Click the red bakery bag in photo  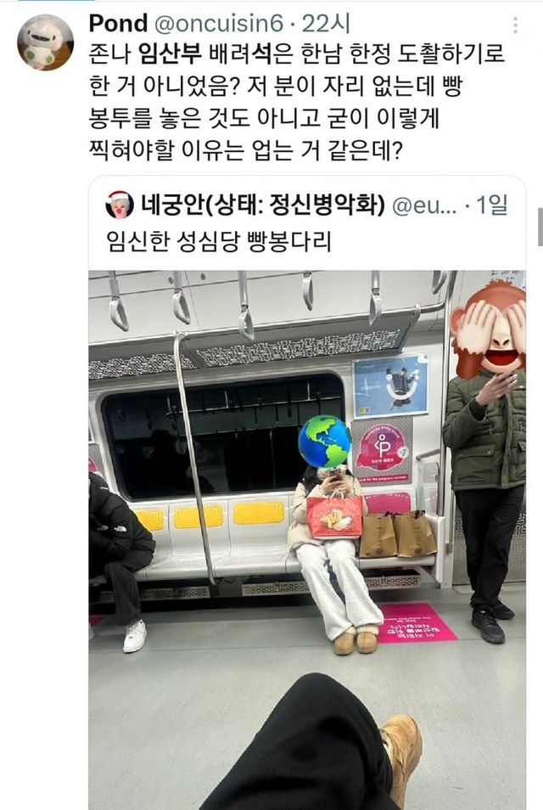[335, 516]
